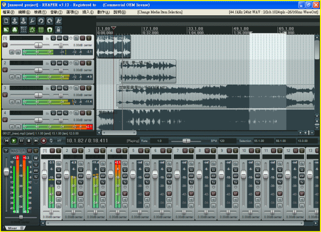Click the transport Record button

(x=44, y=140)
